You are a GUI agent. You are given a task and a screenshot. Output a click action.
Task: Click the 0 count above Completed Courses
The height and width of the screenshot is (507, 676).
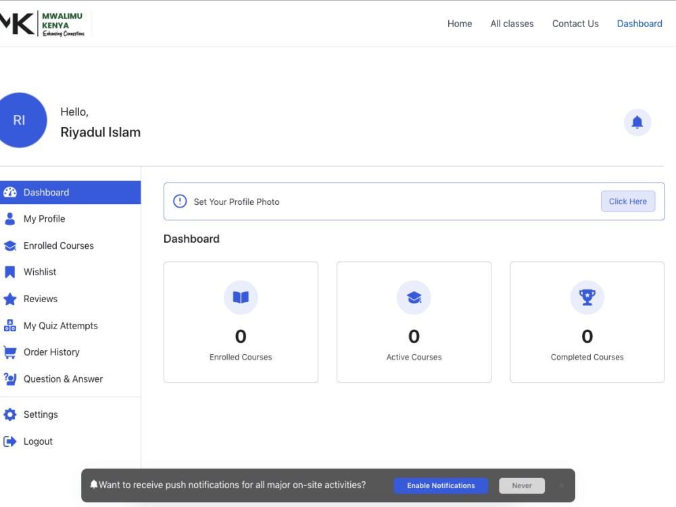pyautogui.click(x=587, y=336)
